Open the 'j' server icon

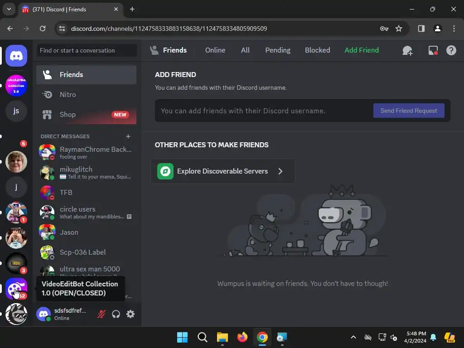coord(16,187)
